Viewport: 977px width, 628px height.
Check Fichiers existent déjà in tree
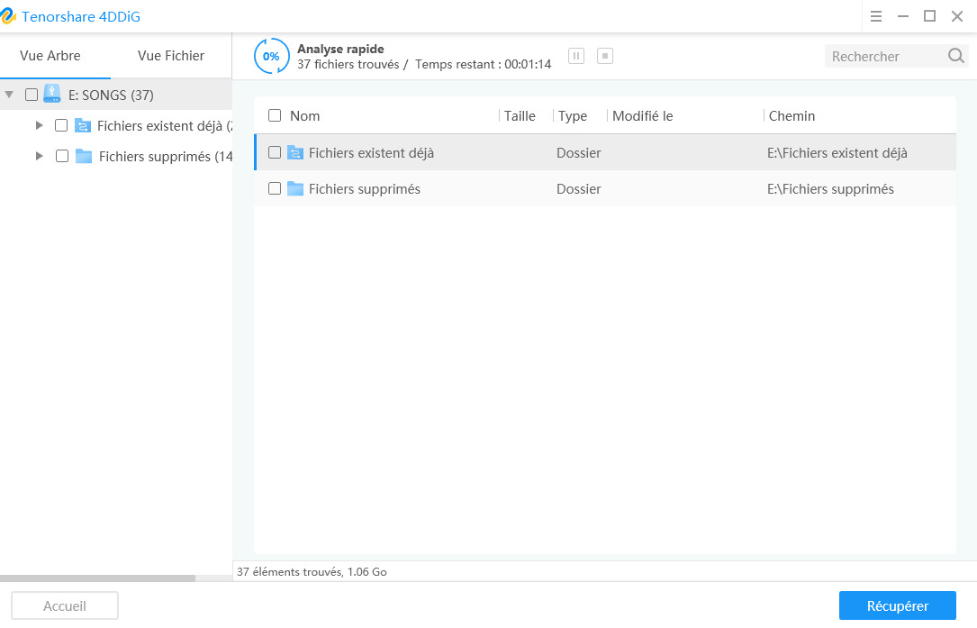(61, 125)
